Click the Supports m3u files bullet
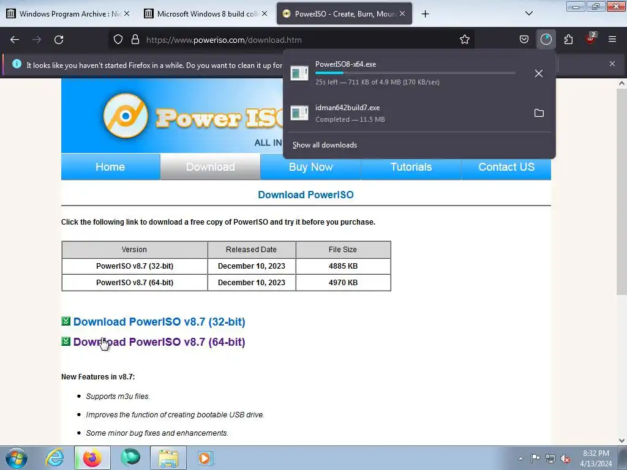Image resolution: width=627 pixels, height=470 pixels. (118, 397)
